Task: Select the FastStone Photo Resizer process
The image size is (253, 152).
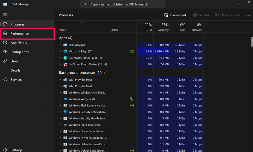Action: [87, 64]
